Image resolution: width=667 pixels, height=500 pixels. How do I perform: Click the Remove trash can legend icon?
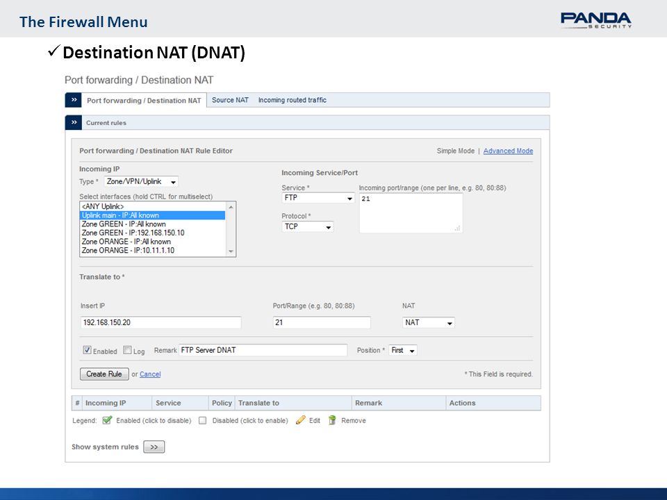332,420
